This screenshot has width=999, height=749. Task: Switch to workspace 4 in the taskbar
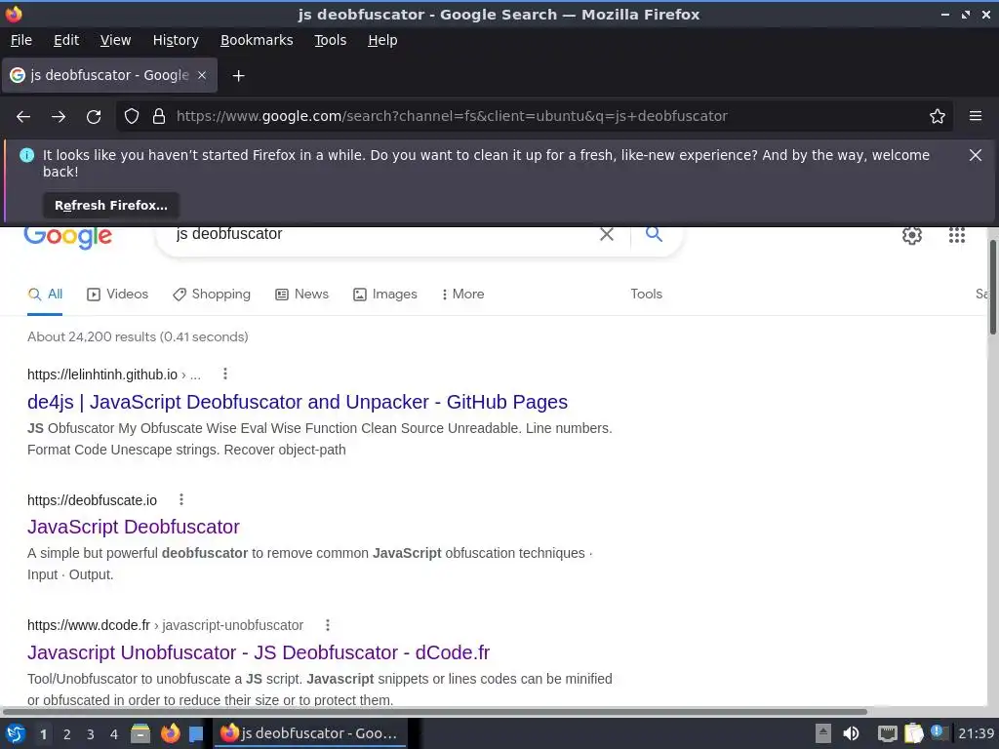pos(114,734)
